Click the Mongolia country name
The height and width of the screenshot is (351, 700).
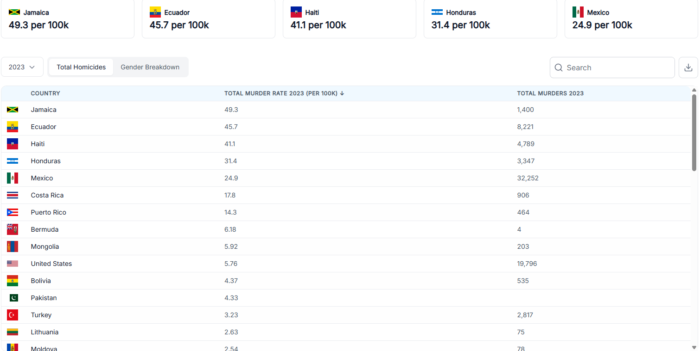point(45,246)
